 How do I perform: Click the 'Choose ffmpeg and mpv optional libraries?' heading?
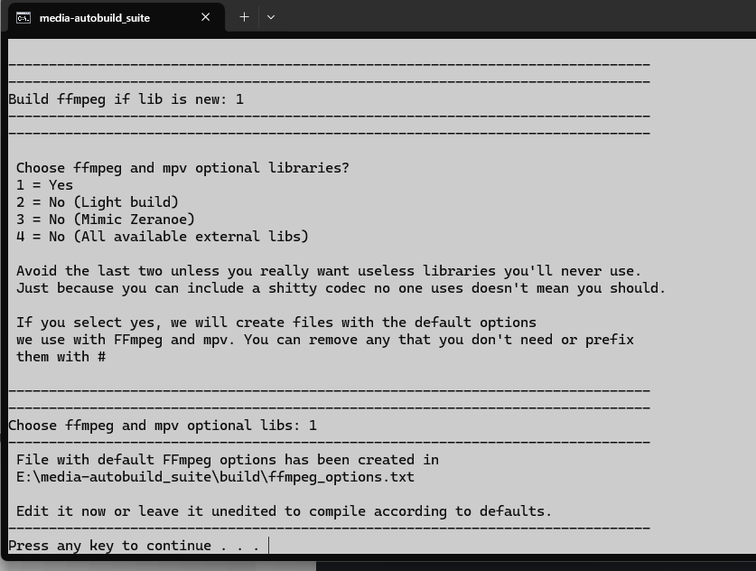pos(182,168)
